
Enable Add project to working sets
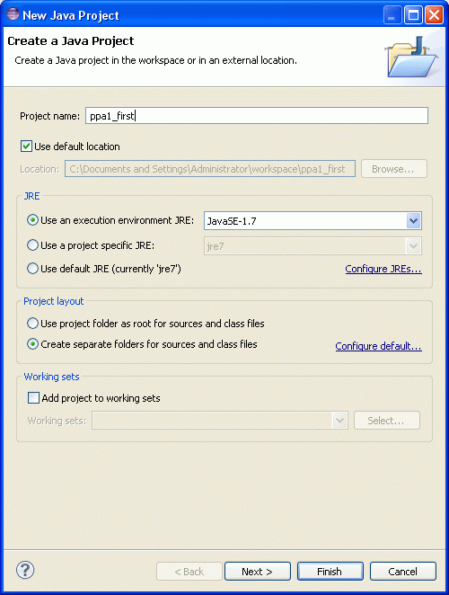pos(33,397)
